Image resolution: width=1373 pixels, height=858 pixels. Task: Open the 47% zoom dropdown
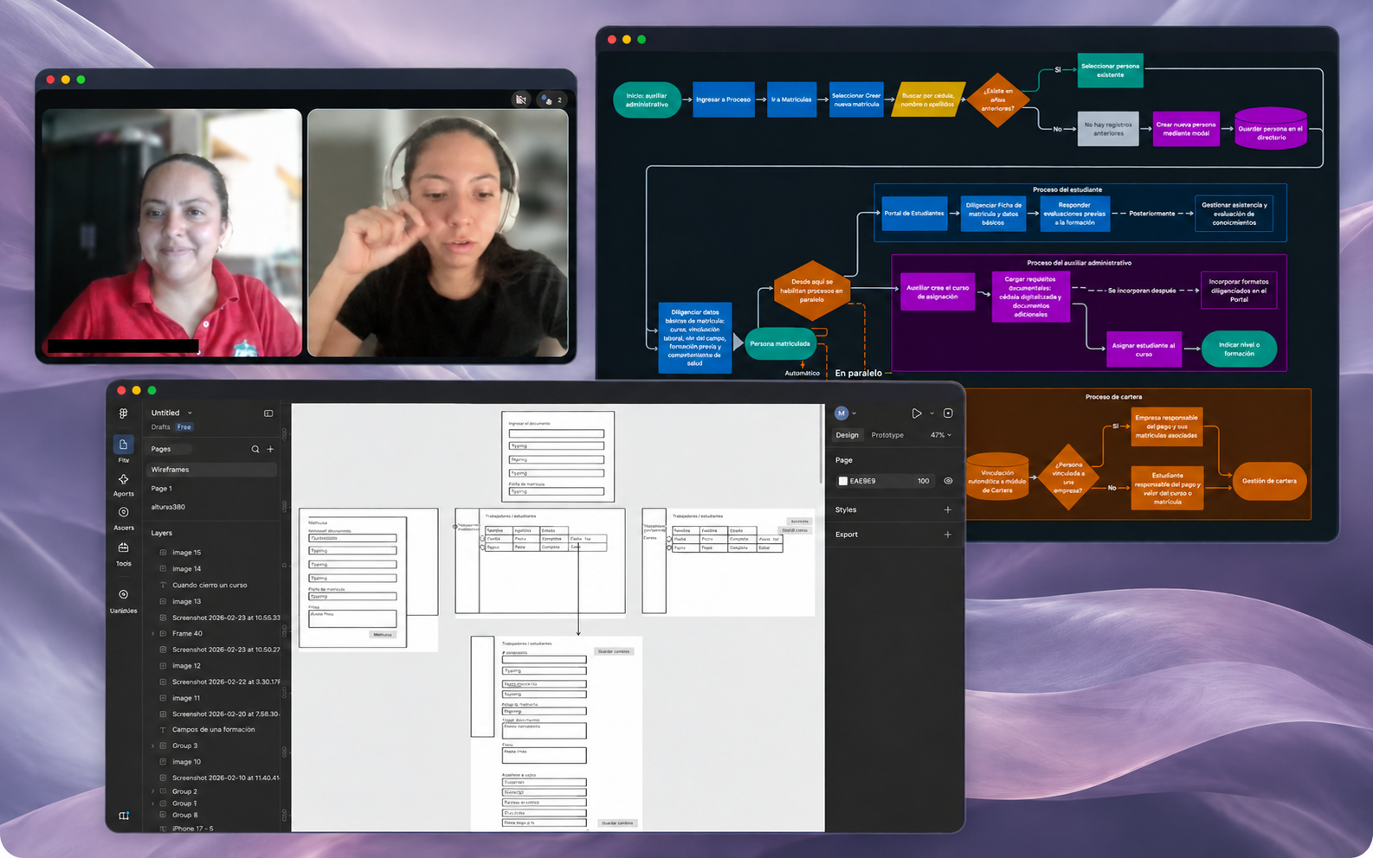point(941,435)
